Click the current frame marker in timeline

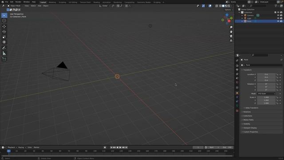click(x=8, y=151)
